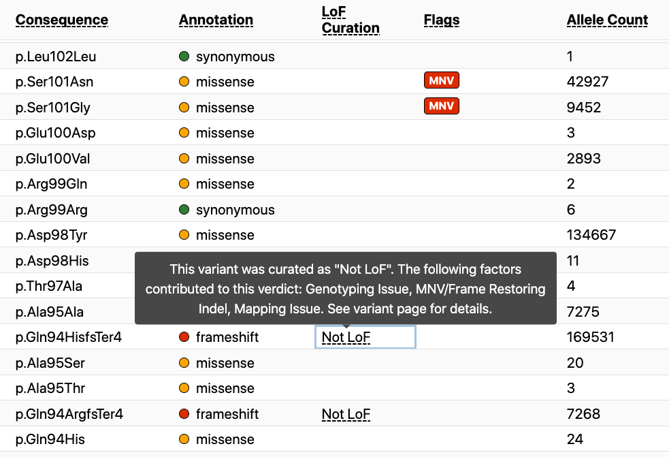This screenshot has height=457, width=669.
Task: Click green synonymous dot for p.Arg99Arg
Action: pyautogui.click(x=184, y=210)
